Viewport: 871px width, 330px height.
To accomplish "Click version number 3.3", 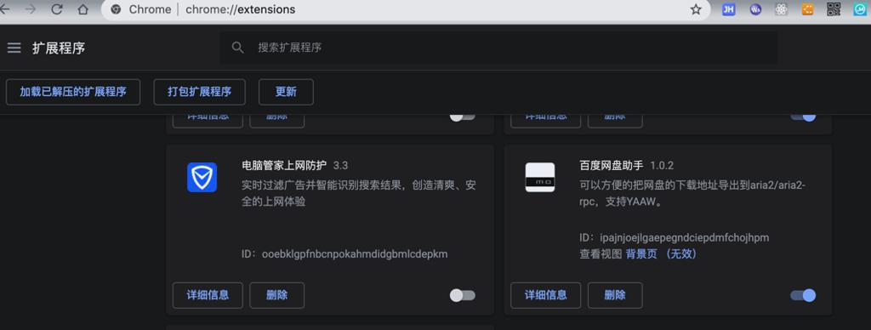I will click(x=340, y=166).
